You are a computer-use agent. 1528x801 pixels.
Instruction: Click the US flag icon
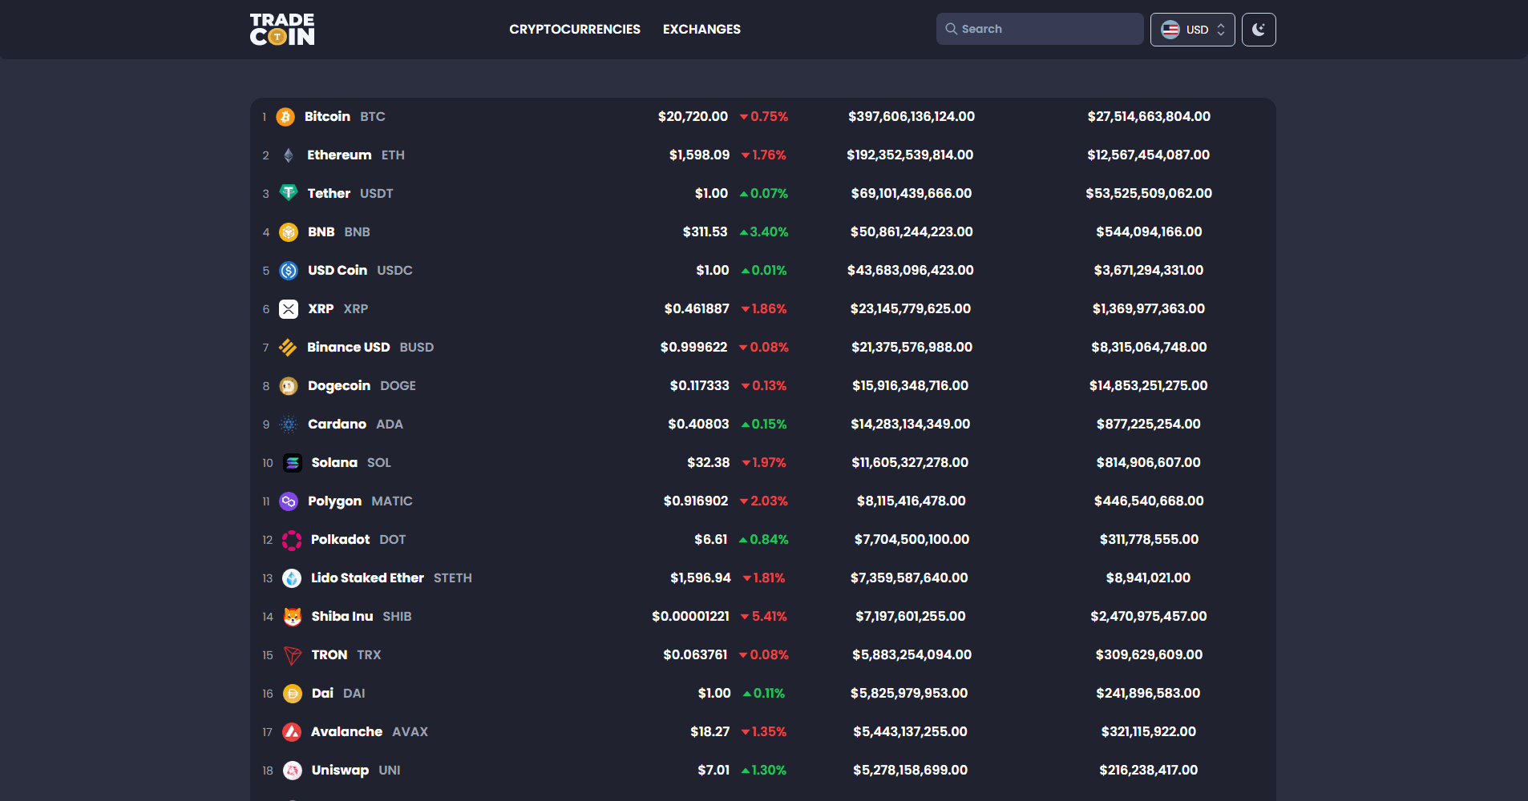(x=1170, y=30)
